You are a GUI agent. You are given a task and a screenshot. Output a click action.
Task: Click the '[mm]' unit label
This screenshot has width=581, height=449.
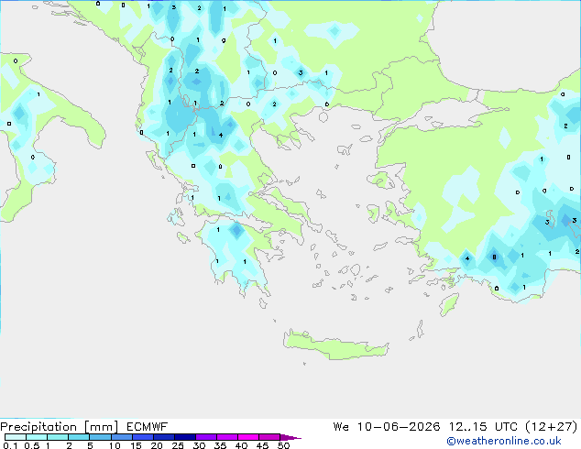pyautogui.click(x=101, y=427)
